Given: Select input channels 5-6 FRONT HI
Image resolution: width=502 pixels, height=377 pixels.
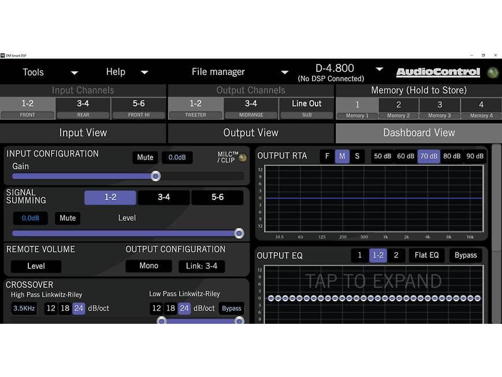Looking at the screenshot, I should [139, 108].
